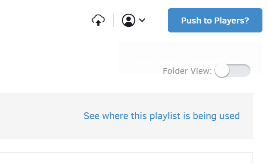Click the Folder View label text

[x=188, y=71]
